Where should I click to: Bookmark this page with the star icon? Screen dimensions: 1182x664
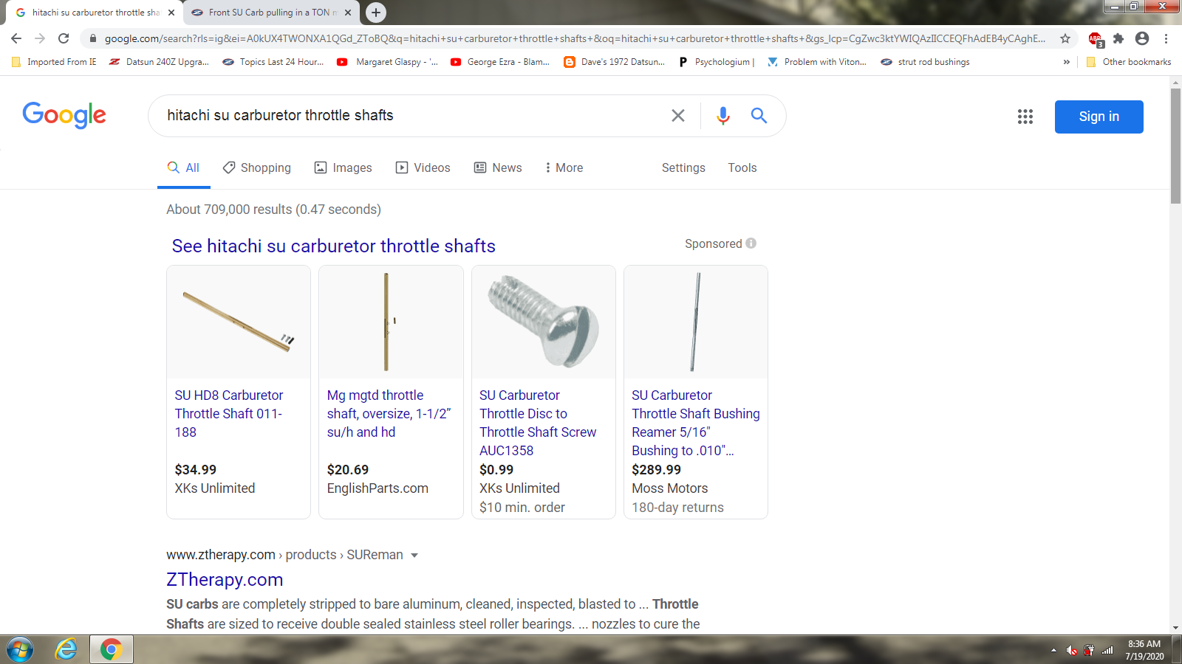pos(1065,38)
